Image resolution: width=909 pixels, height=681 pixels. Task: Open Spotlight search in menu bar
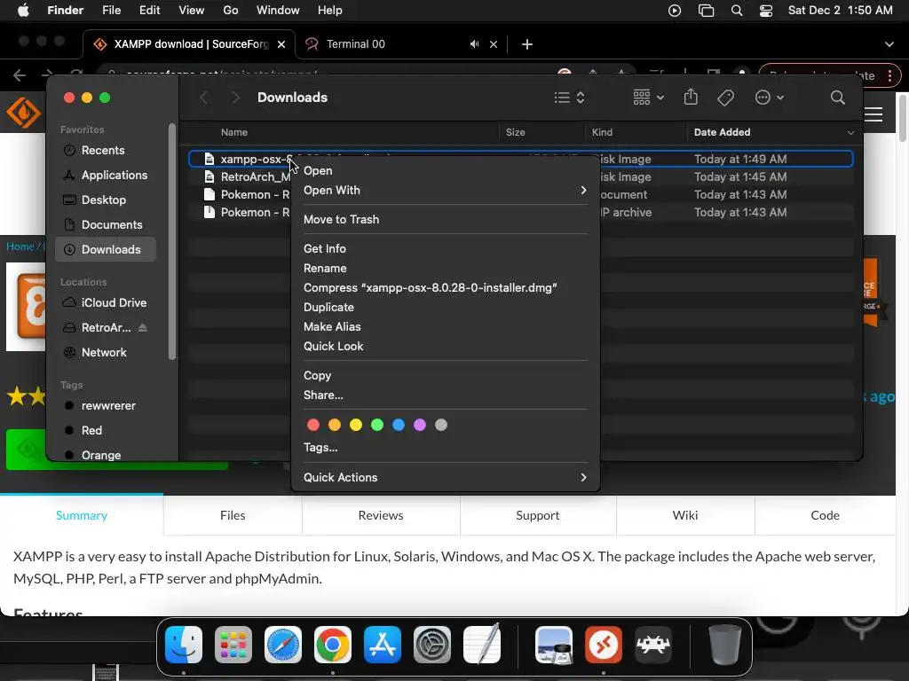click(x=737, y=11)
